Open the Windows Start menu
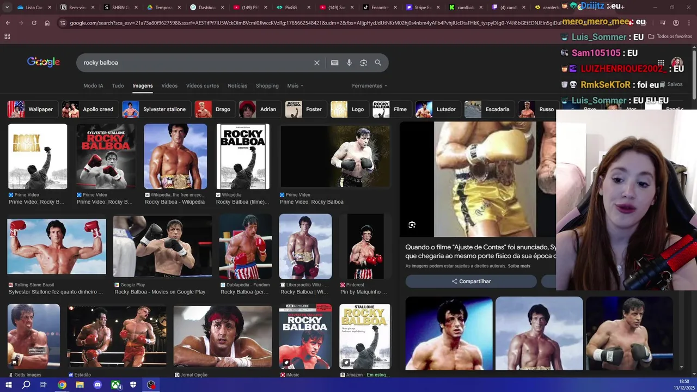The height and width of the screenshot is (392, 697). click(8, 385)
